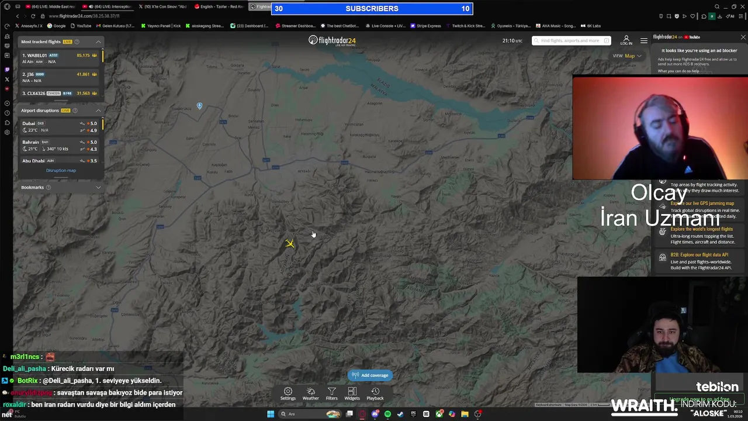Open Opera sidebar settings gear
Image resolution: width=748 pixels, height=421 pixels.
tap(7, 133)
